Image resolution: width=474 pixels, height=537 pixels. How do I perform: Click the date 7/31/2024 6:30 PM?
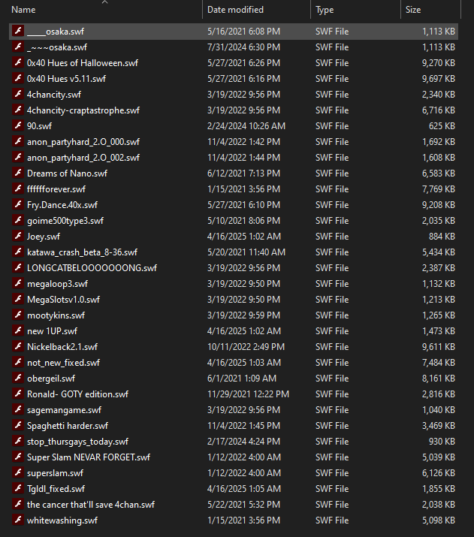tap(243, 47)
